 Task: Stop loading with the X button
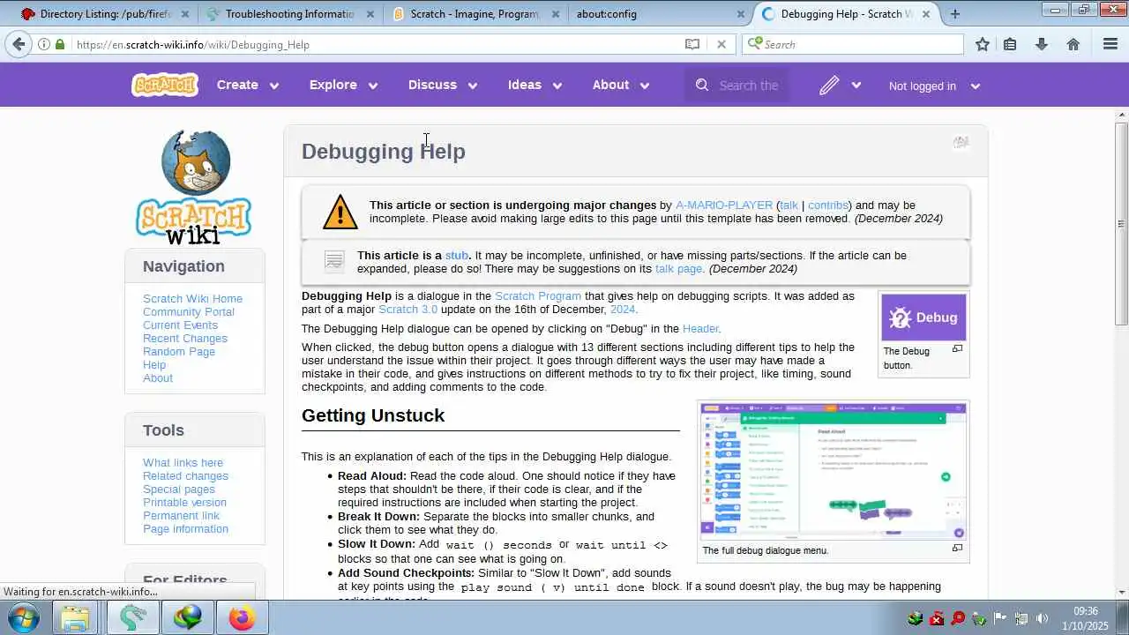722,44
